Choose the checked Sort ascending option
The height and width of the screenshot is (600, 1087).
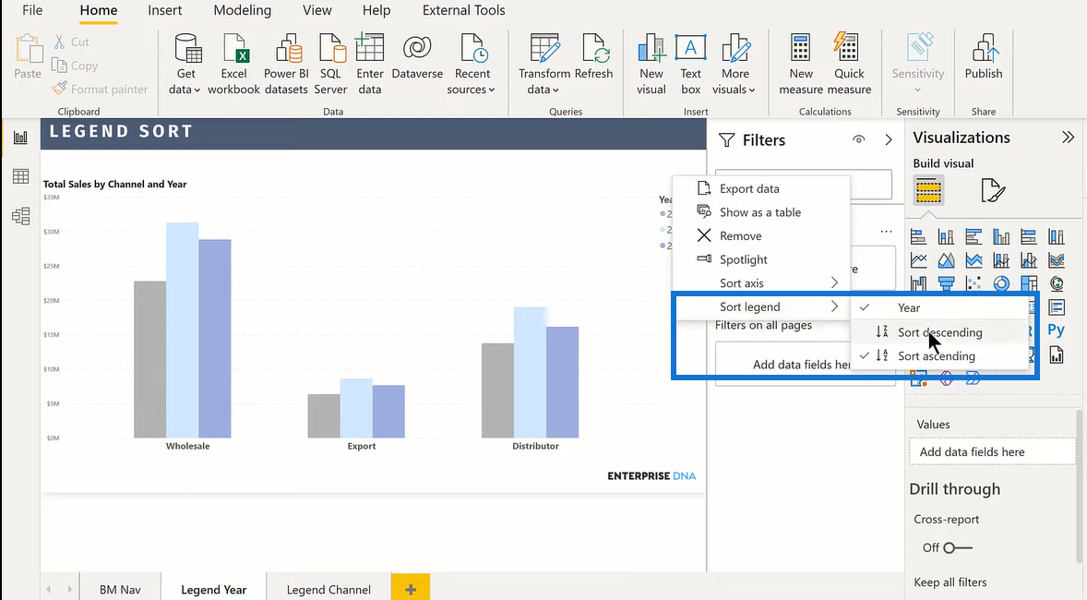938,355
